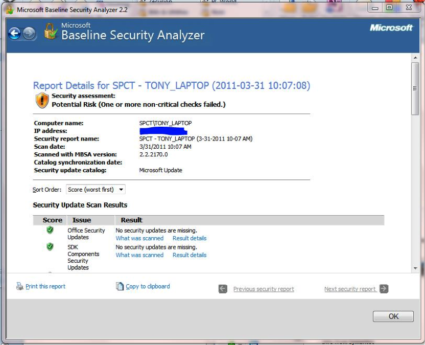Click the Microsoft logo in header
Image resolution: width=425 pixels, height=345 pixels.
391,28
